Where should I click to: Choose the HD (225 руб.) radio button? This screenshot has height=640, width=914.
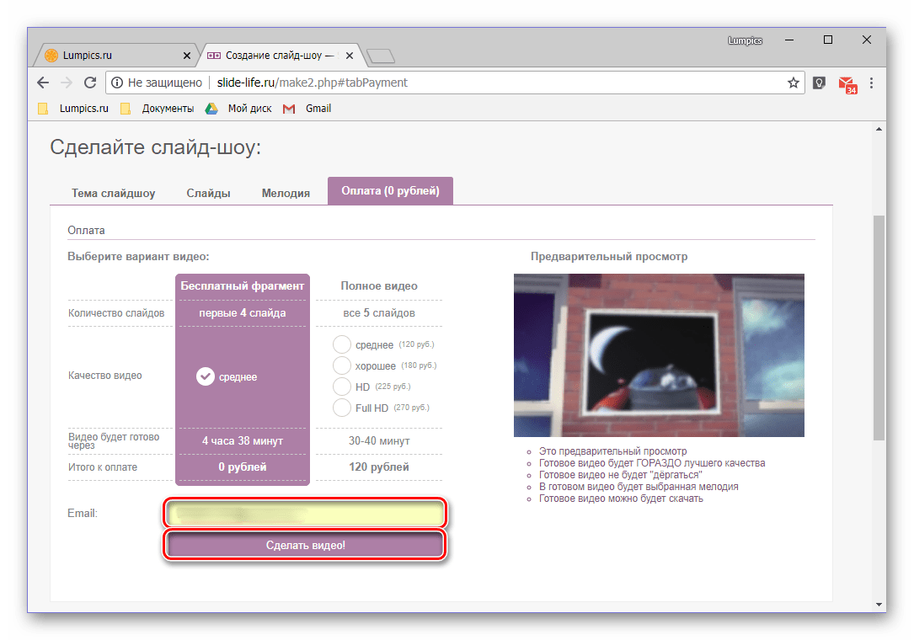[341, 387]
